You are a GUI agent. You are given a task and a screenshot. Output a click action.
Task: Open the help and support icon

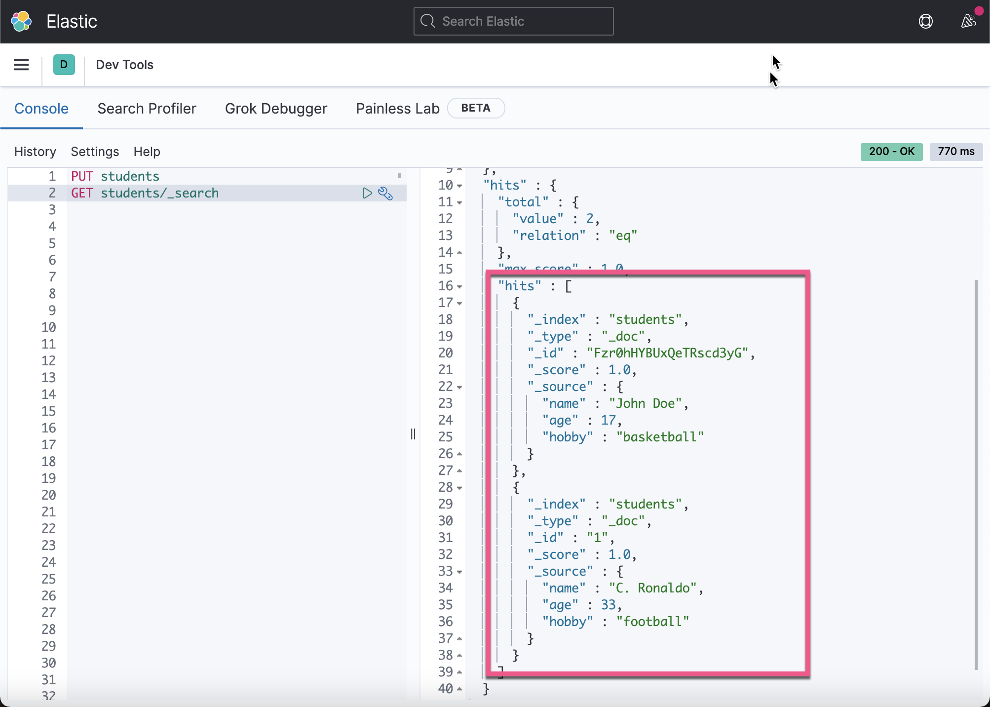[926, 21]
